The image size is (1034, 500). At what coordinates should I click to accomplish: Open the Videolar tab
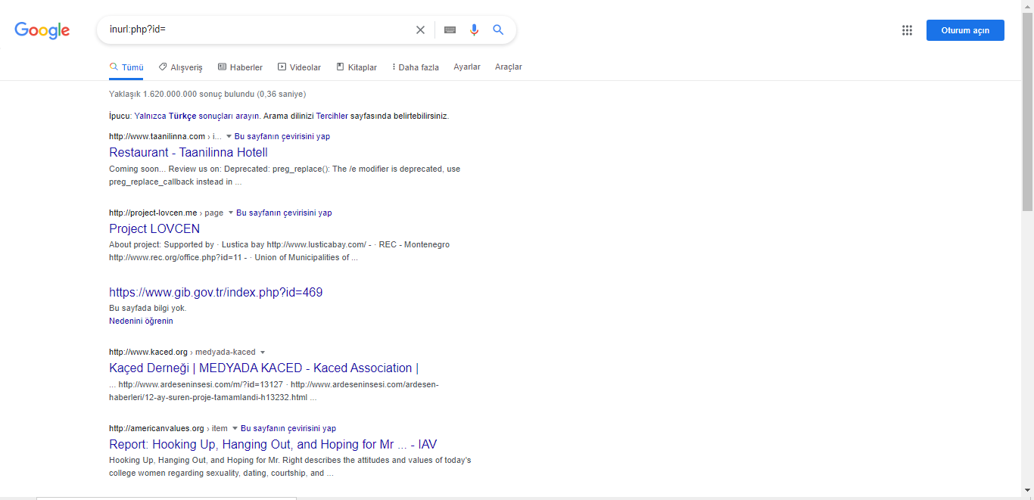pos(299,67)
